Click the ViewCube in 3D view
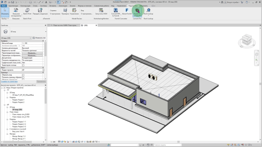This screenshot has height=147, width=262. tap(247, 40)
